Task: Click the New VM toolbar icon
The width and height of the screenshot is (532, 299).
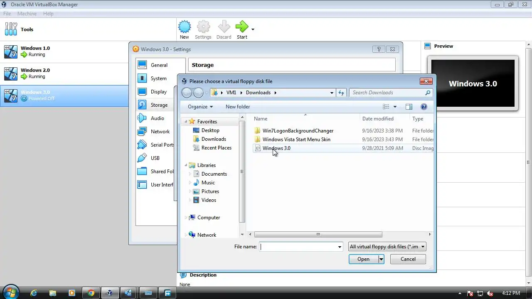Action: [x=184, y=29]
